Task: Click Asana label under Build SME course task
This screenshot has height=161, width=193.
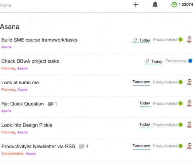Action: (6, 47)
